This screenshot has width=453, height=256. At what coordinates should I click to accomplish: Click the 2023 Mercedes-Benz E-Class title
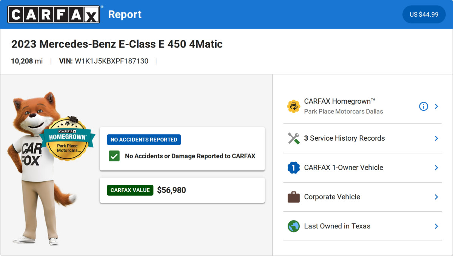[x=117, y=44]
